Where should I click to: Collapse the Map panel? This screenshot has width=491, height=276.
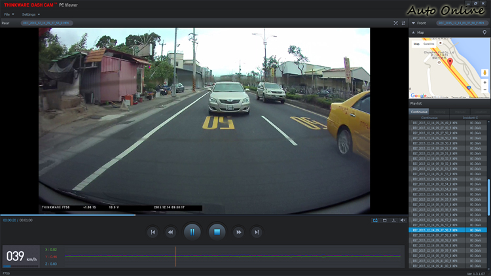coord(413,32)
